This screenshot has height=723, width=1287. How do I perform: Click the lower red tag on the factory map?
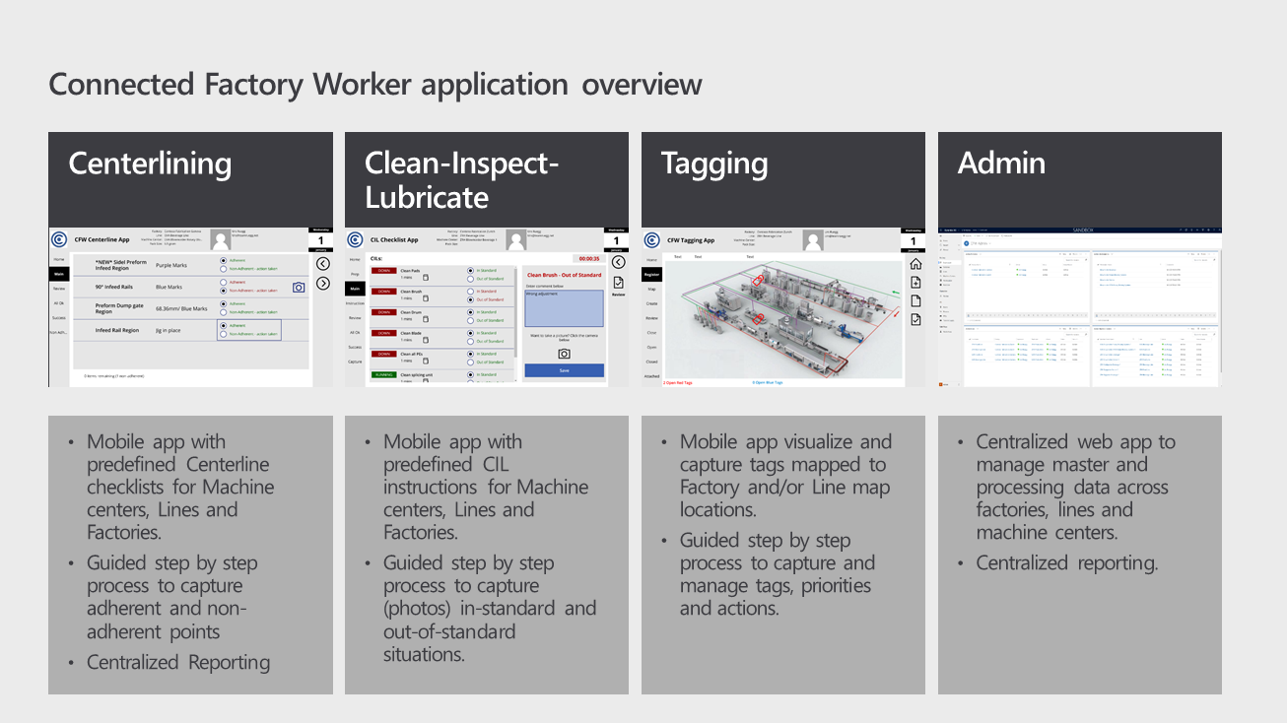click(758, 318)
